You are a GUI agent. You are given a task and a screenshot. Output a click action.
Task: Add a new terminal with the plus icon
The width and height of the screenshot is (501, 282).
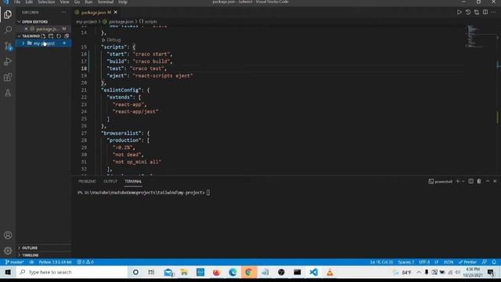[457, 181]
